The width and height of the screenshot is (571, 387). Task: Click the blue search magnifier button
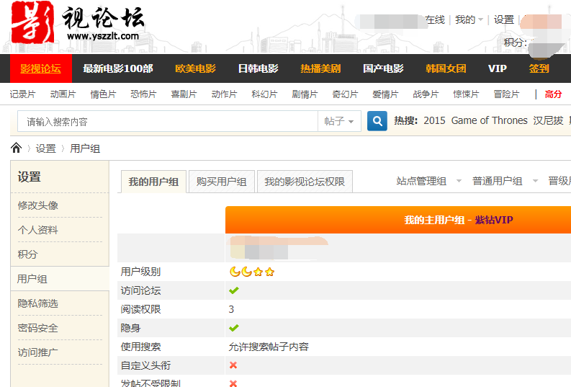[377, 121]
